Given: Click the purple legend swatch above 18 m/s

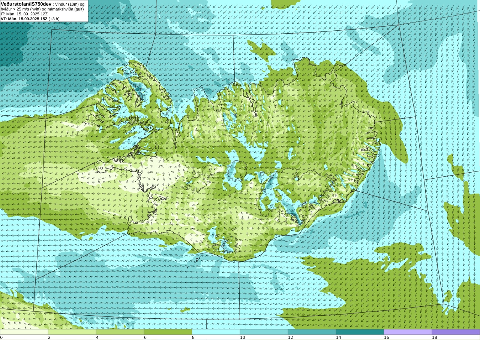Looking at the screenshot, I should coord(456,332).
